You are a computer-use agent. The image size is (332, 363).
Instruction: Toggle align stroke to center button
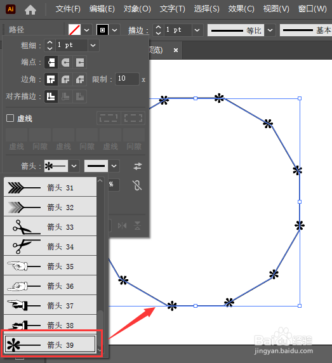click(51, 96)
